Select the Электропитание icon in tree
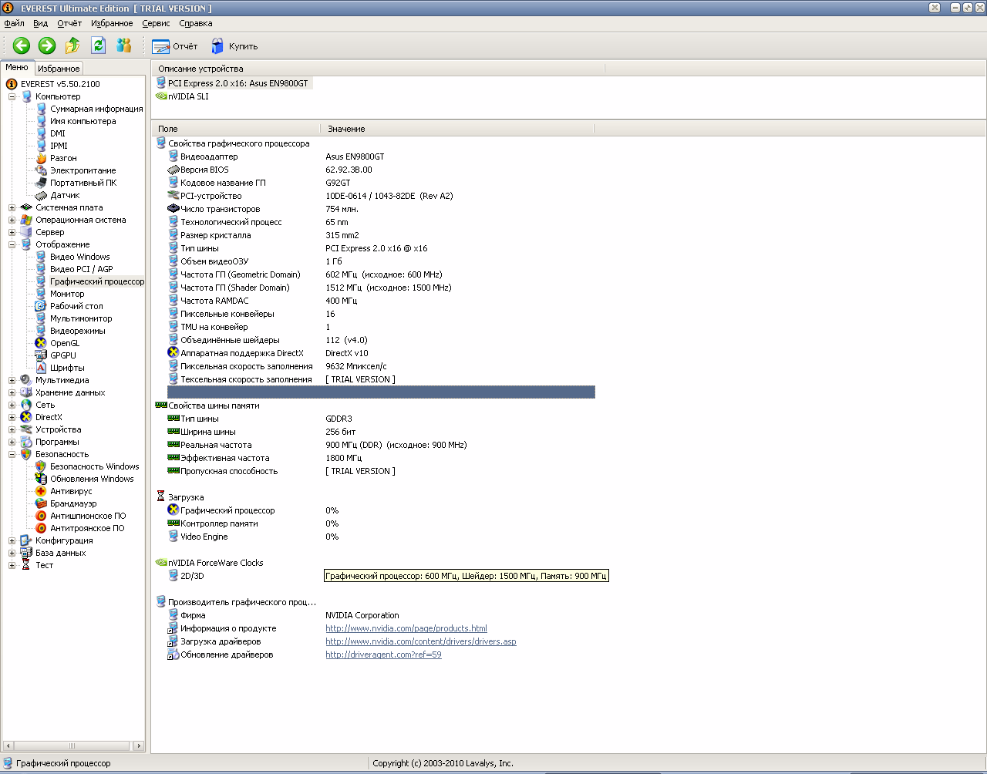 pos(42,170)
